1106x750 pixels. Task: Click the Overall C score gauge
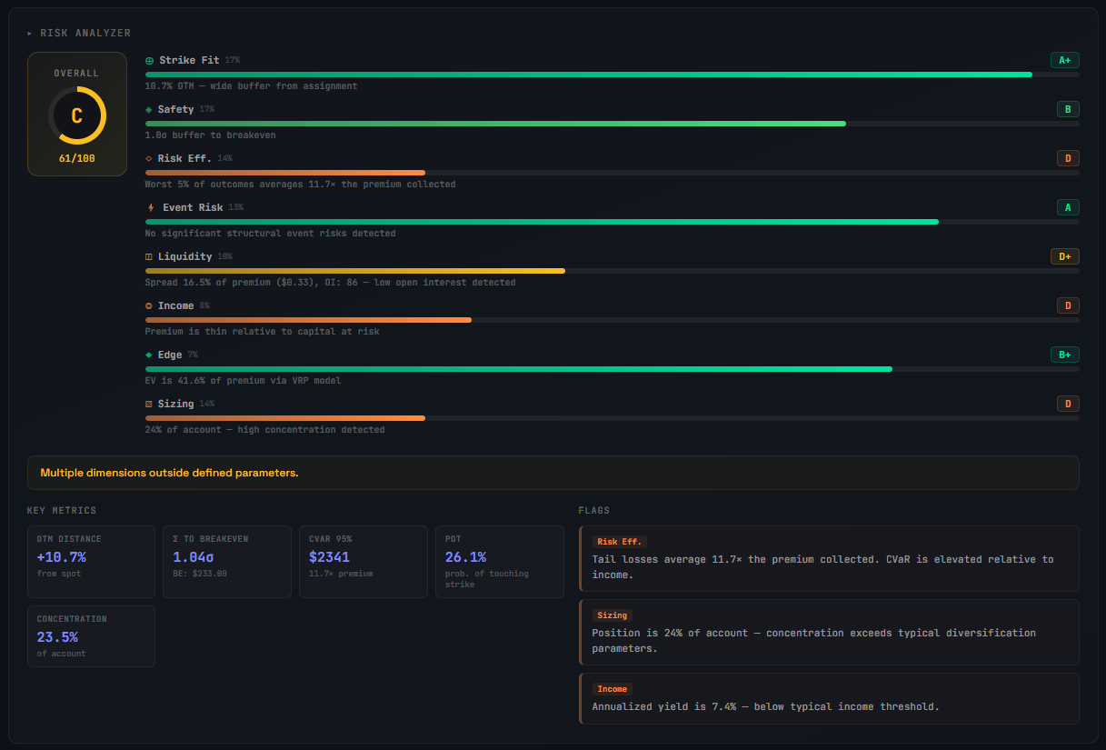pyautogui.click(x=77, y=115)
